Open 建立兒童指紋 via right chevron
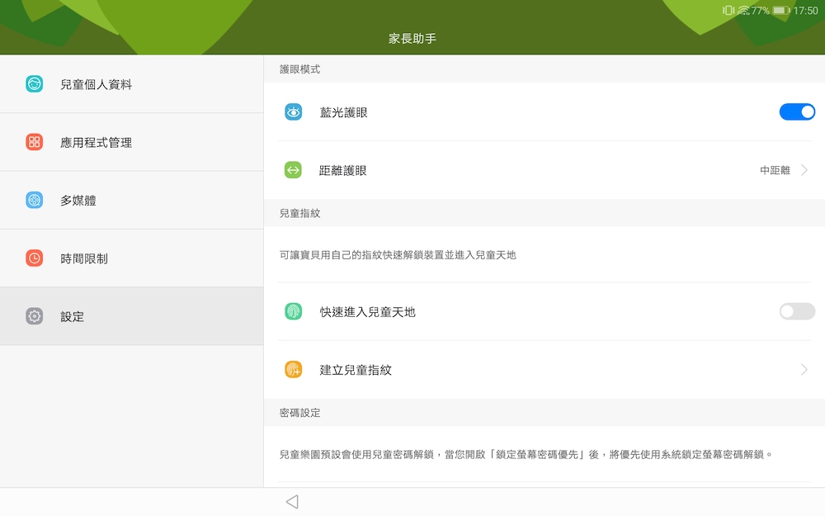Image resolution: width=825 pixels, height=516 pixels. tap(804, 370)
